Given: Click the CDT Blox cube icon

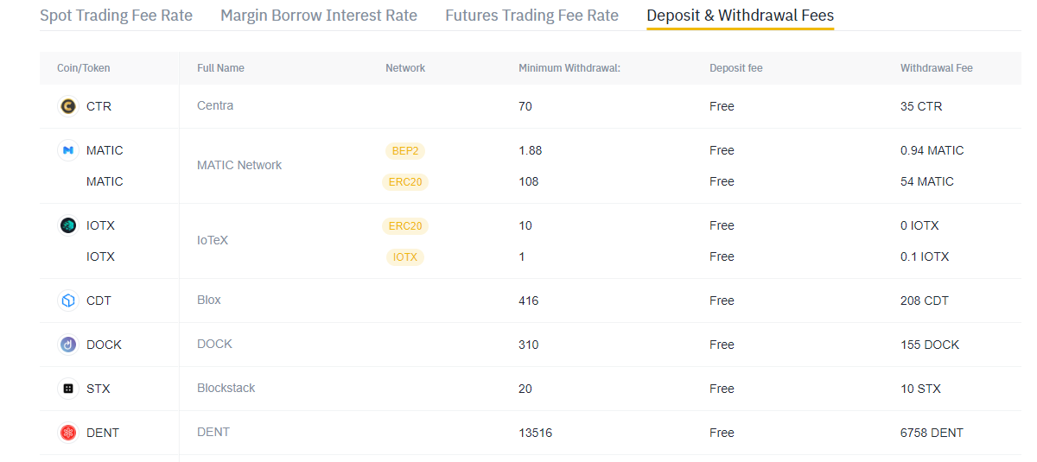Looking at the screenshot, I should coord(67,301).
